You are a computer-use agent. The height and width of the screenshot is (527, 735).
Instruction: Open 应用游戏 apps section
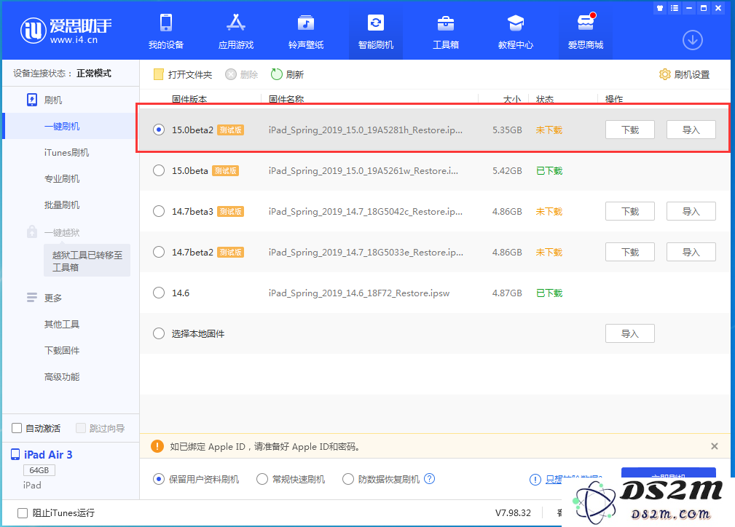[x=236, y=31]
